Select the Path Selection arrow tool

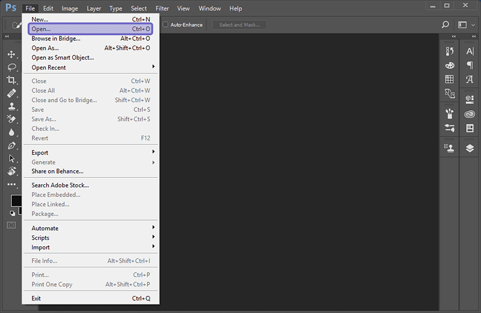tap(12, 158)
